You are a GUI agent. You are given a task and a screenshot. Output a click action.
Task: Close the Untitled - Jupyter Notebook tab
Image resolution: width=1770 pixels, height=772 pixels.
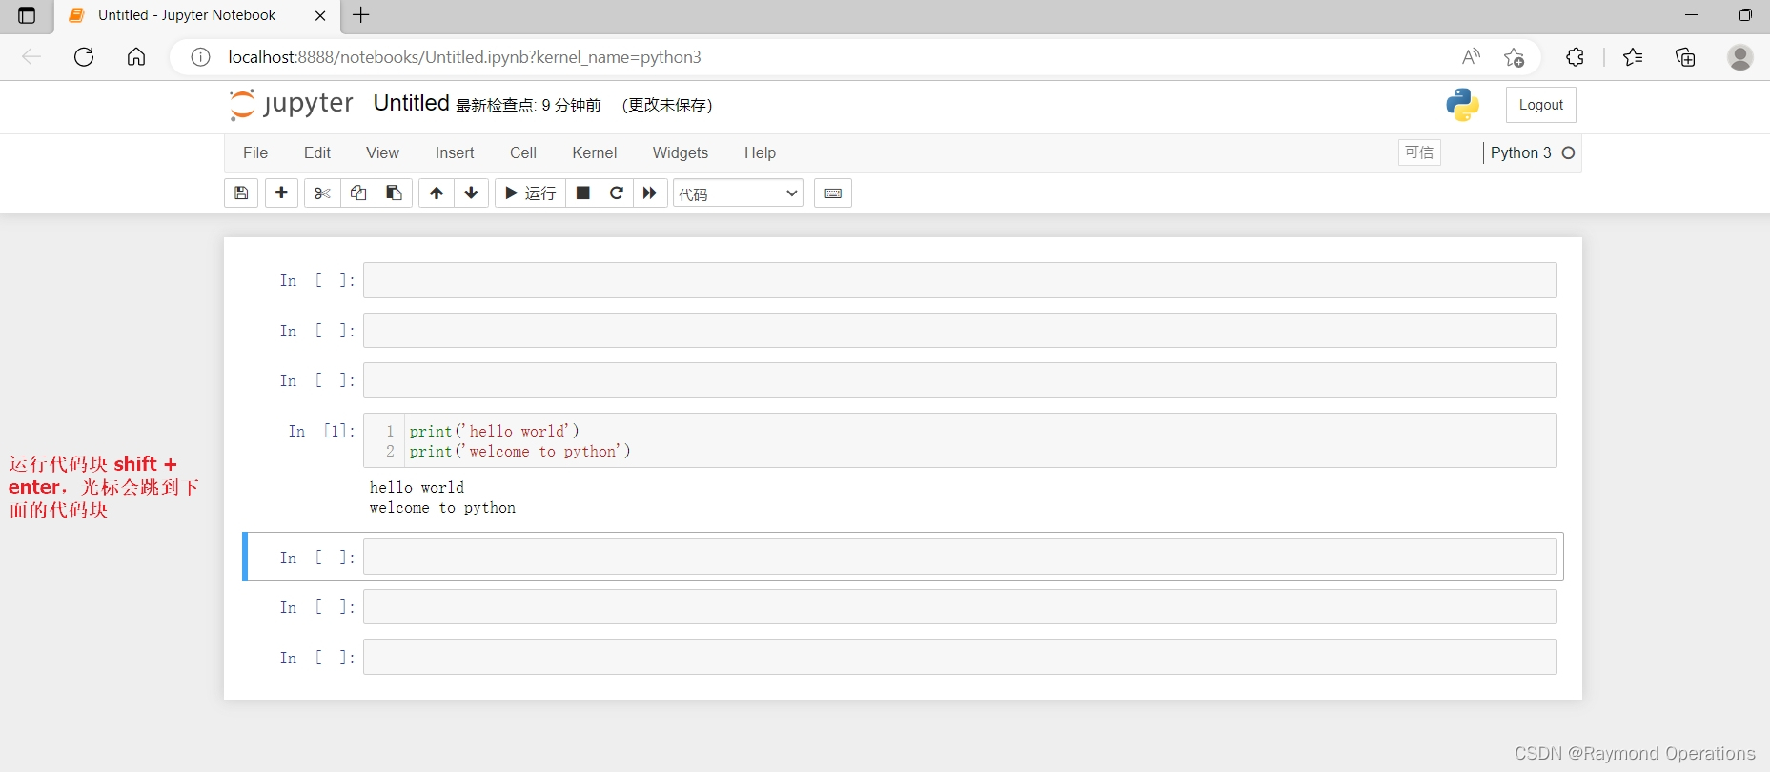click(x=320, y=15)
